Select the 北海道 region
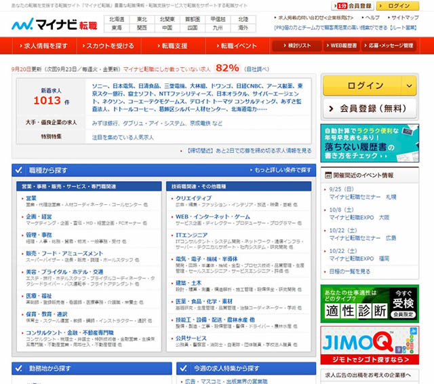This screenshot has width=434, height=384. click(117, 20)
